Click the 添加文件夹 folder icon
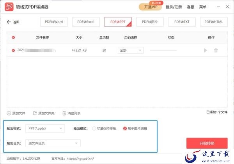The height and width of the screenshot is (164, 234). [35, 113]
